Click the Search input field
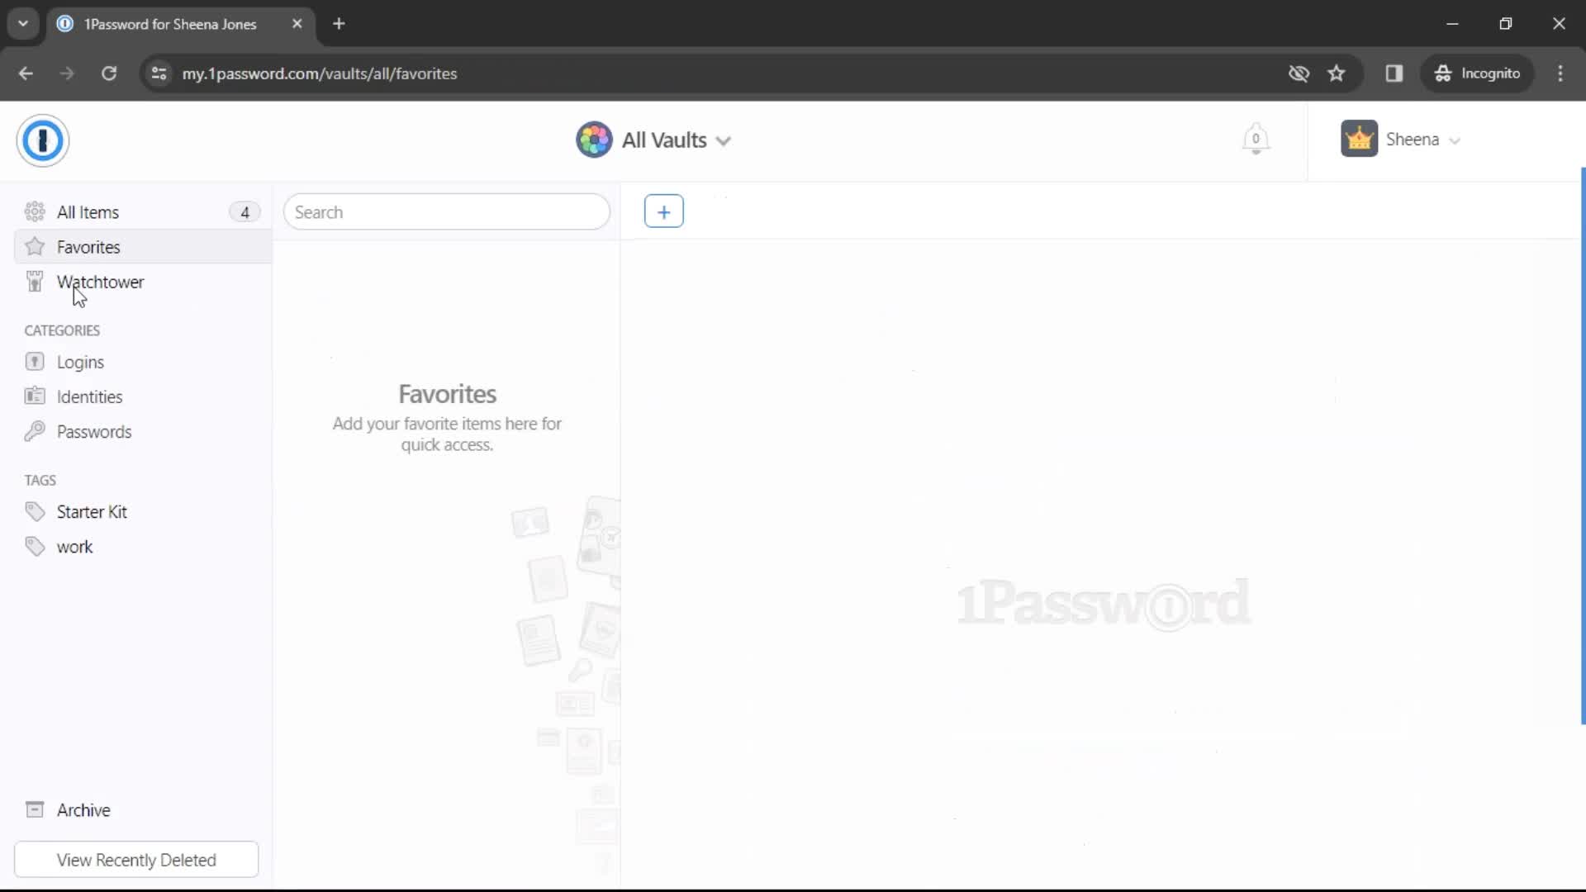Image resolution: width=1586 pixels, height=892 pixels. [448, 211]
